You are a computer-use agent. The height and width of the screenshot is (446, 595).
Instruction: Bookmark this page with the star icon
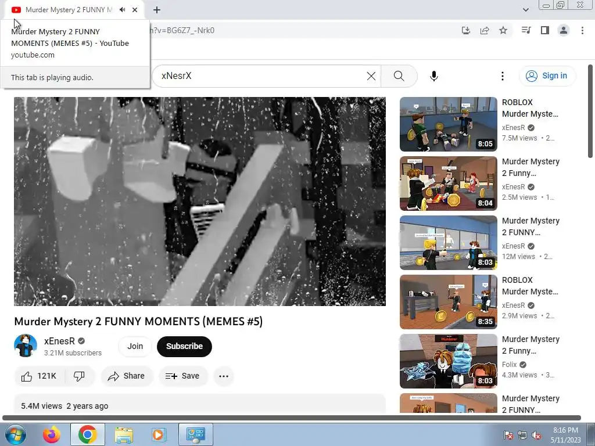pos(503,30)
